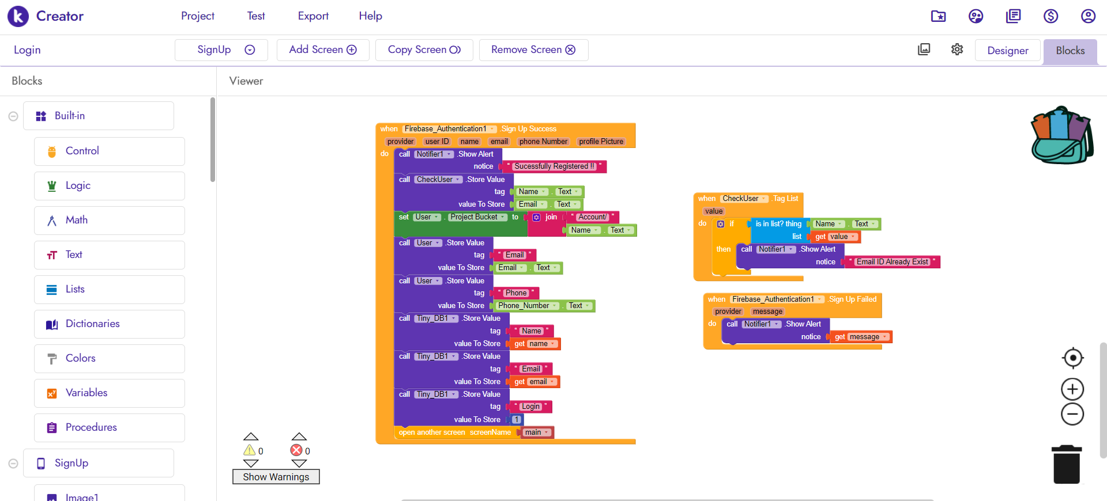1107x501 pixels.
Task: Select the Procedures blocks category
Action: (x=110, y=428)
